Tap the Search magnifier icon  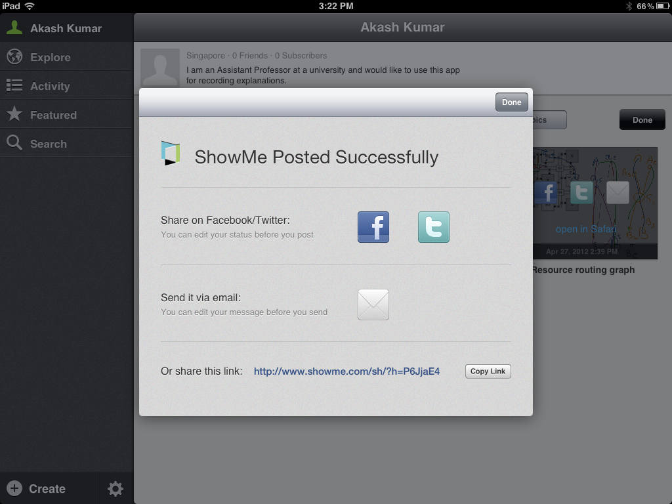point(14,142)
